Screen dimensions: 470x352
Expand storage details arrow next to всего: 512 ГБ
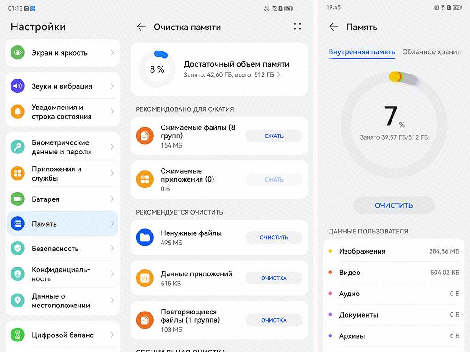pyautogui.click(x=279, y=74)
